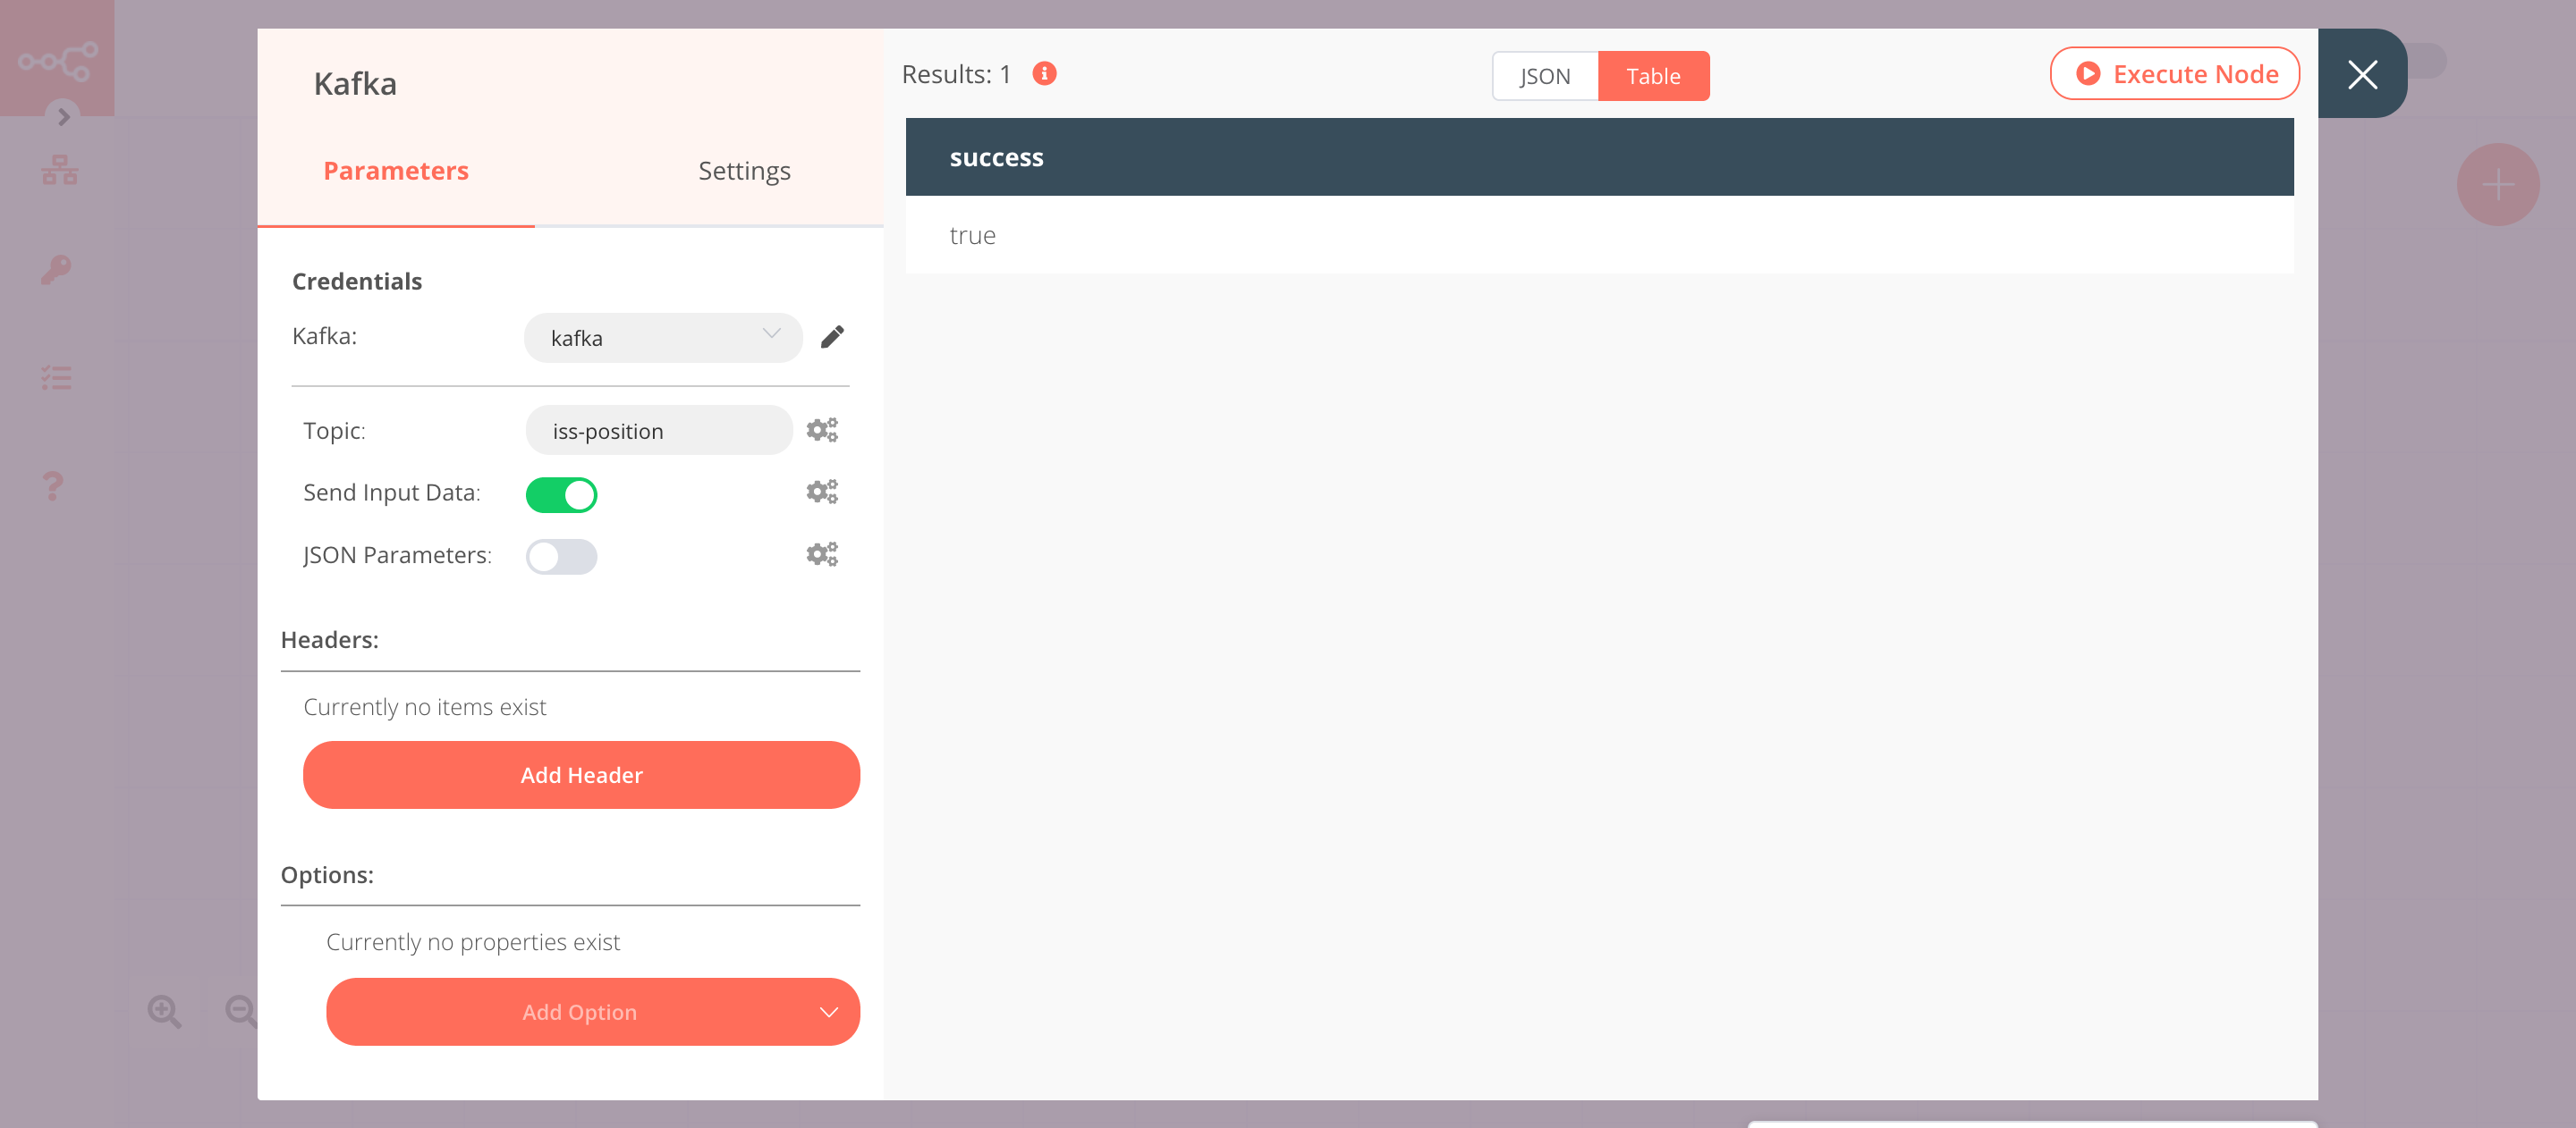Viewport: 2576px width, 1128px height.
Task: Select the Parameters tab
Action: [394, 169]
